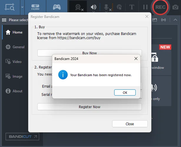Click the blue info icon in the dialog
181x147 pixels.
(x=63, y=75)
